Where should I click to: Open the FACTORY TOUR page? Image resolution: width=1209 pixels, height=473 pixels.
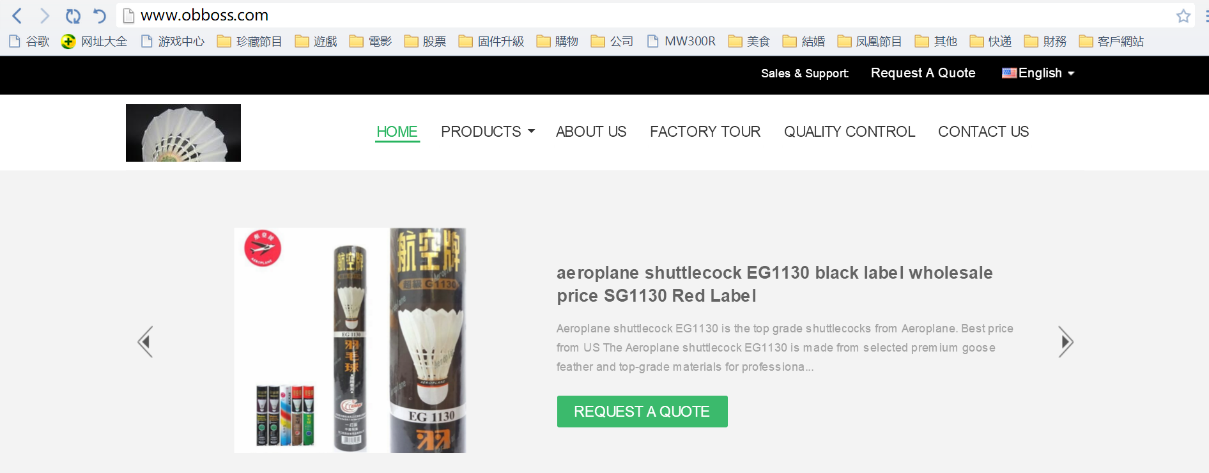tap(705, 132)
